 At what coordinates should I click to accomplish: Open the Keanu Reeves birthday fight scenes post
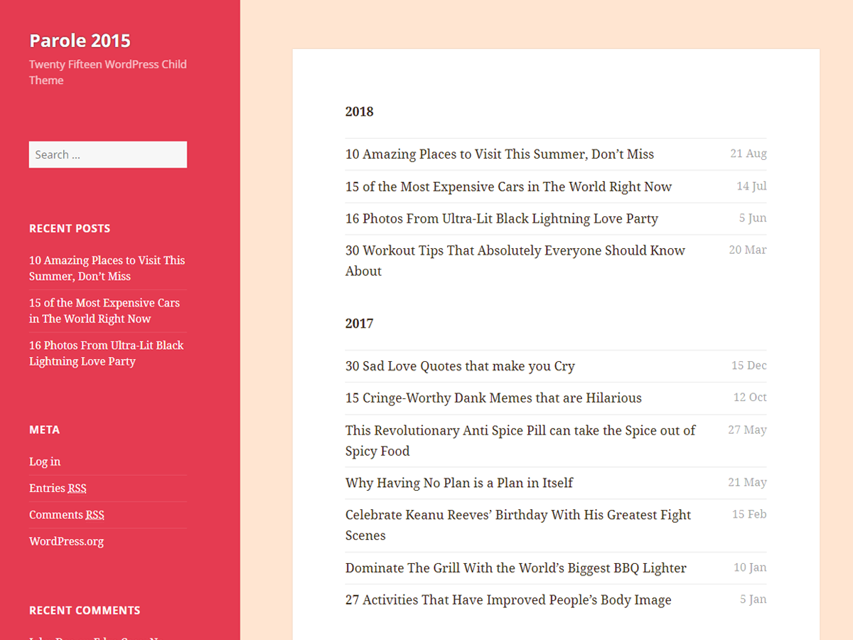[x=517, y=525]
